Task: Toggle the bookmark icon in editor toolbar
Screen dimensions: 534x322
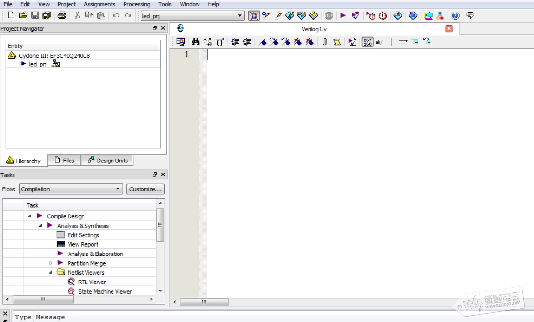Action: coord(262,42)
